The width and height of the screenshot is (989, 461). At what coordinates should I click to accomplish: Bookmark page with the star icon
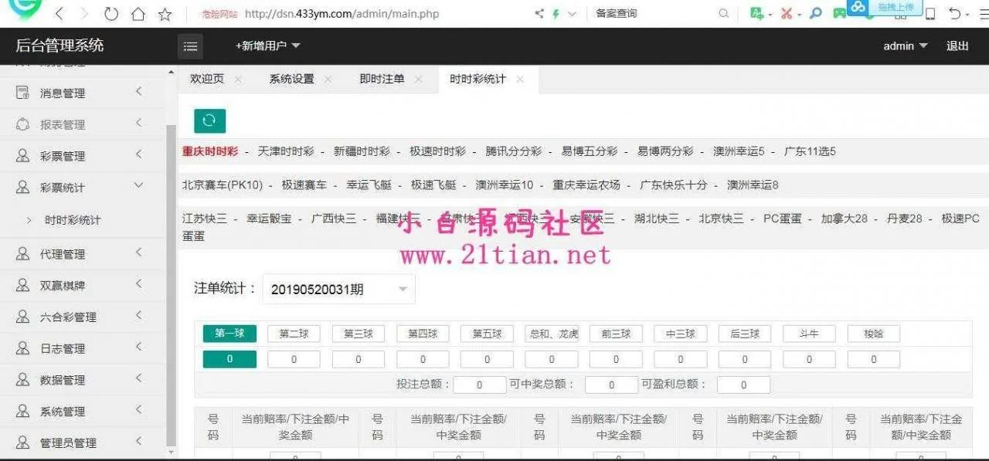(x=165, y=14)
